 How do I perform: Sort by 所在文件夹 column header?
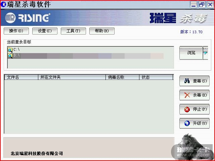[72, 77]
